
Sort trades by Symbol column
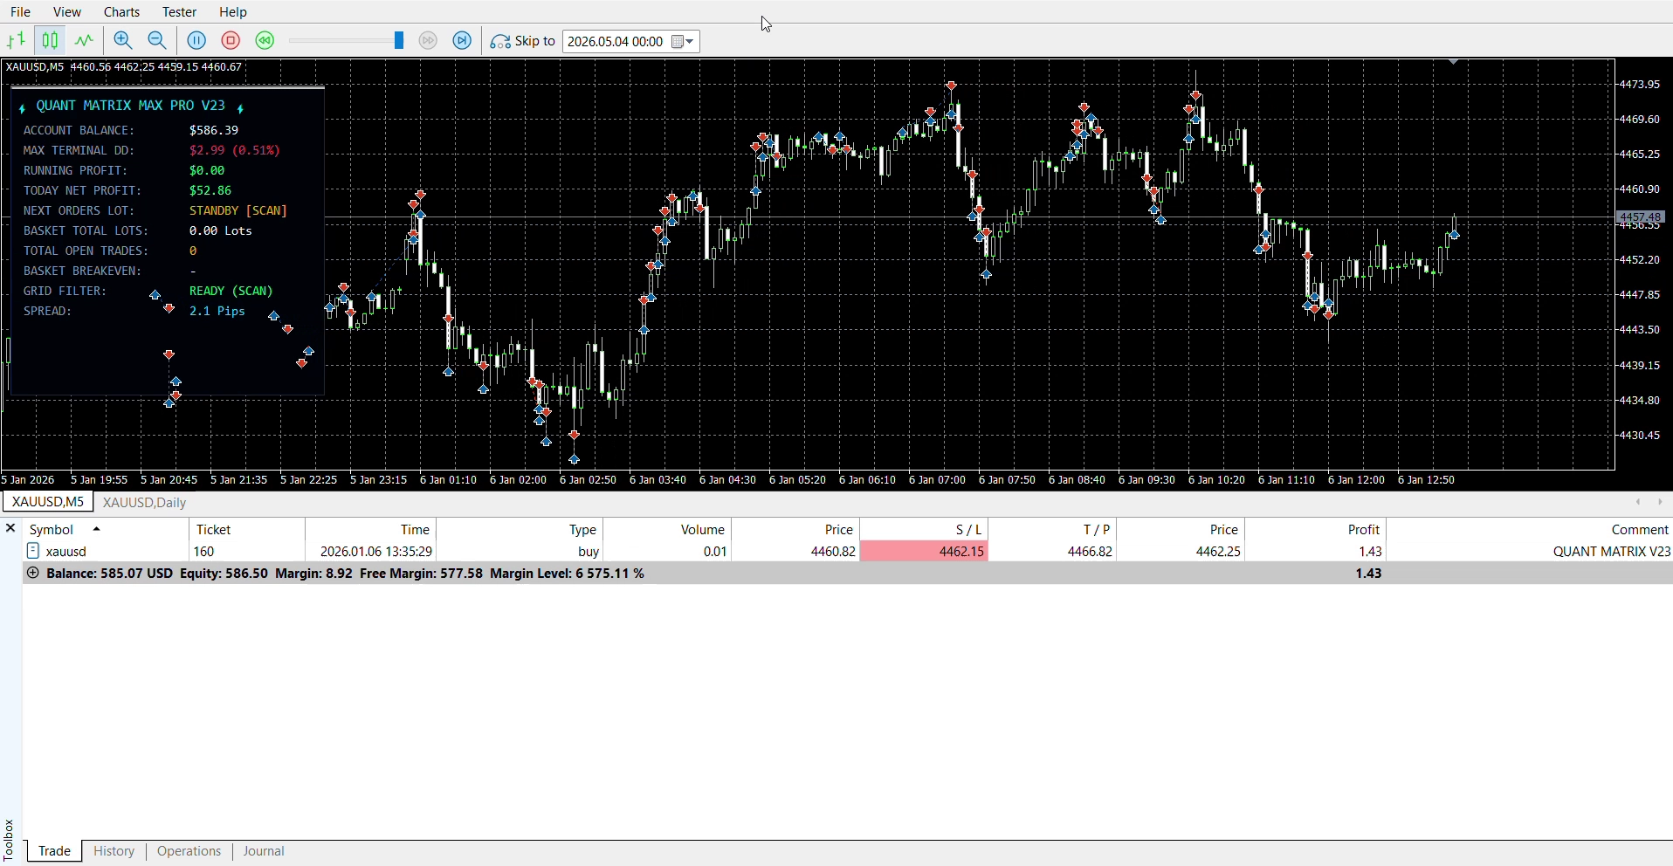[105, 529]
